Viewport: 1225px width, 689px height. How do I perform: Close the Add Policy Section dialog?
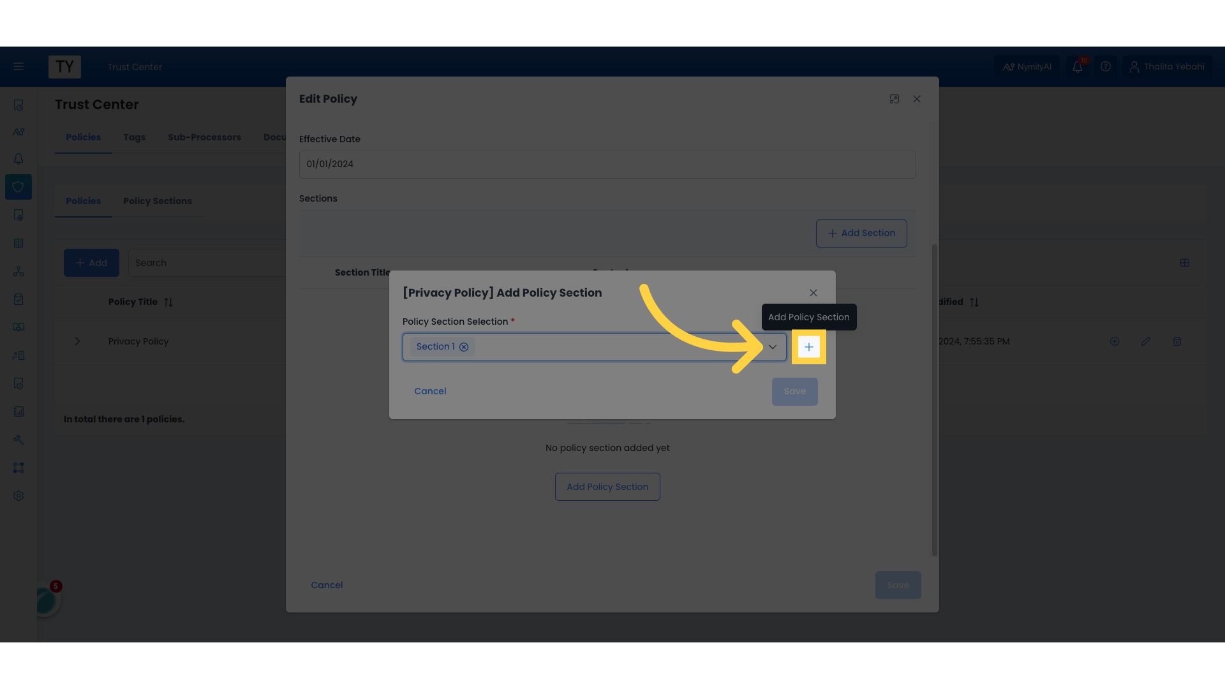point(813,293)
